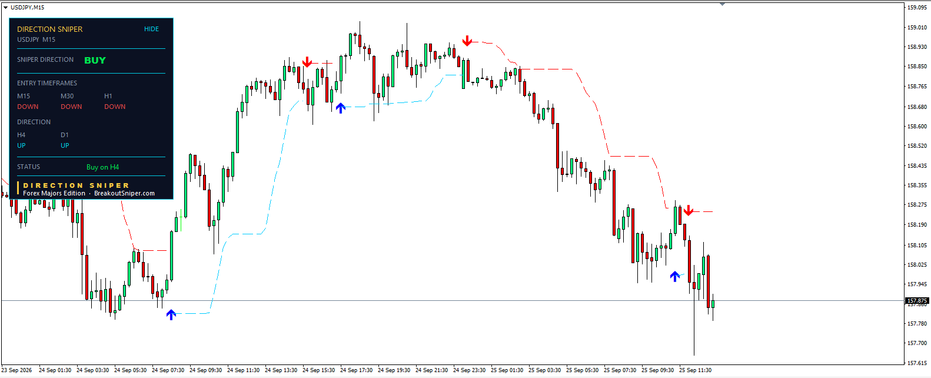Click the green BUY sniper direction value
This screenshot has height=378, width=931.
(95, 61)
